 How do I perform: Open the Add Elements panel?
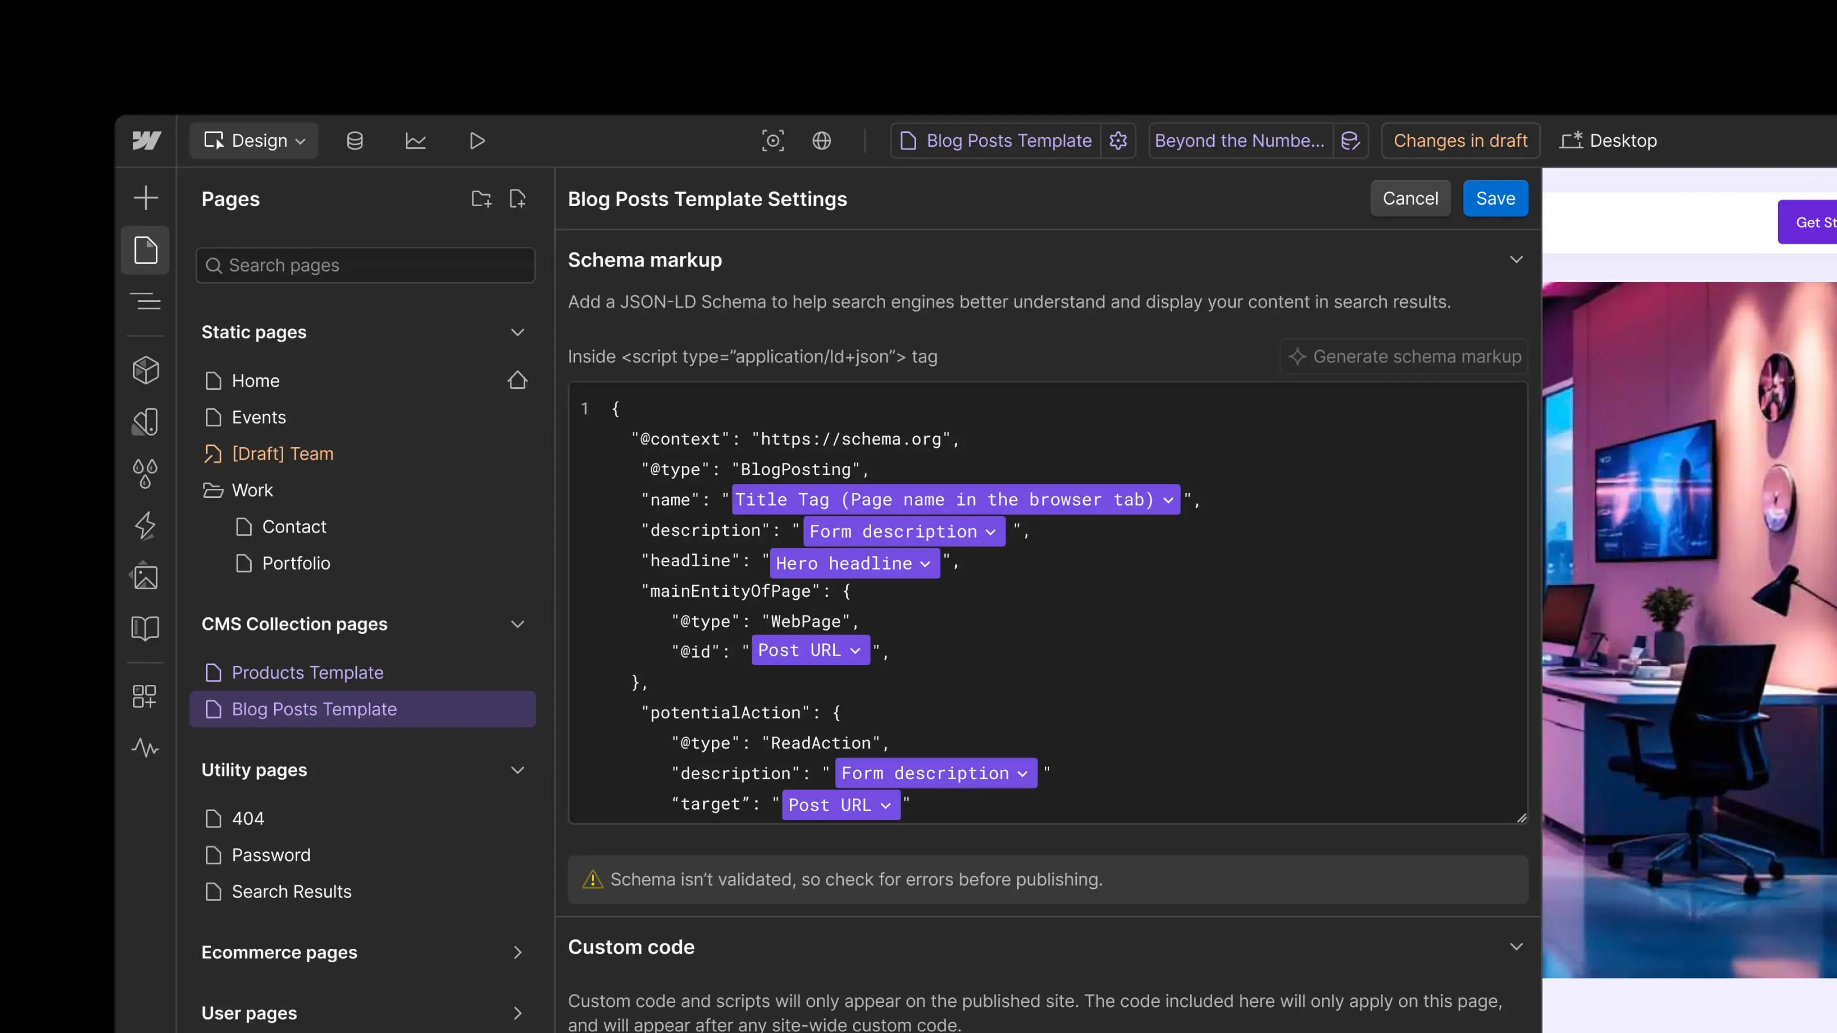145,198
